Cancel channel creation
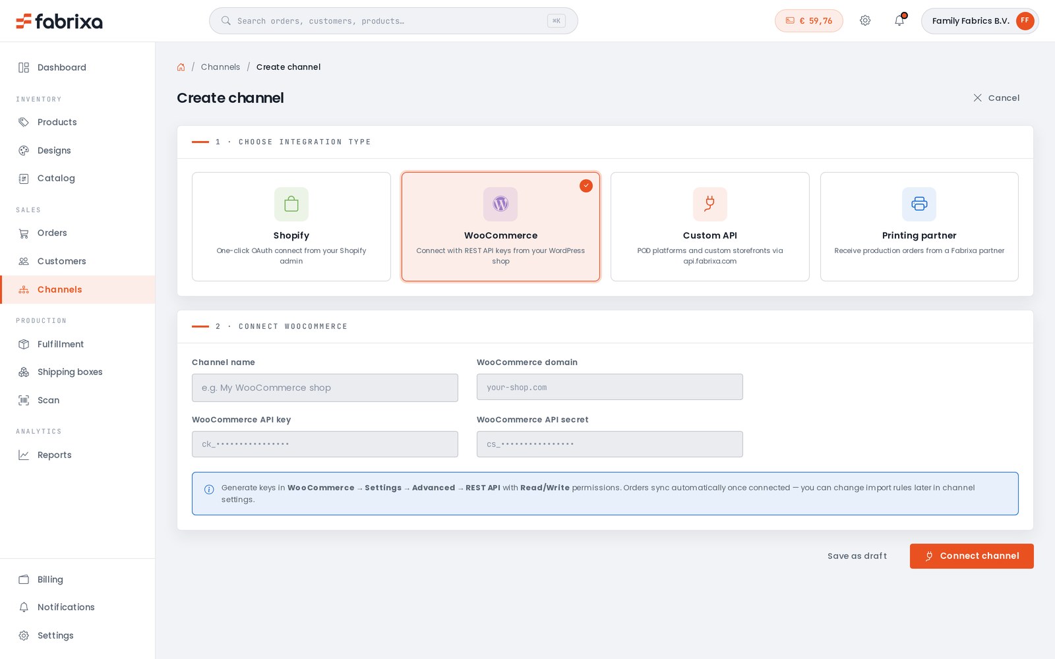The height and width of the screenshot is (659, 1055). click(996, 98)
